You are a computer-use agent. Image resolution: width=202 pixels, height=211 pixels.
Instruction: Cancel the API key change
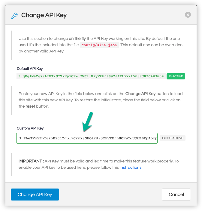pos(176,195)
